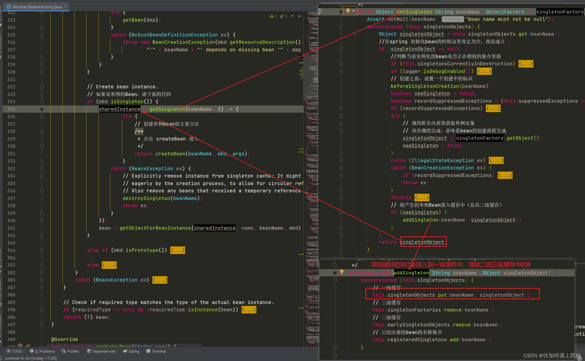
Task: Click the sharedInstance variable on line 325
Action: pyautogui.click(x=119, y=109)
